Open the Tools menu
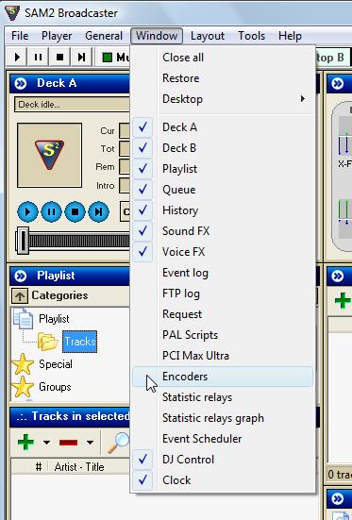The height and width of the screenshot is (520, 352). tap(251, 36)
